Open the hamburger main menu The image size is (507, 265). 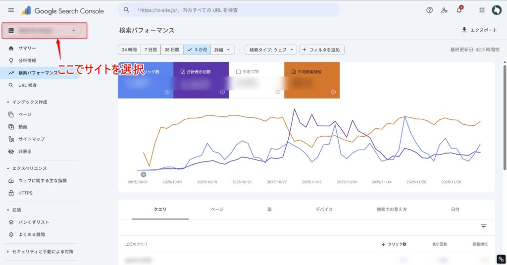tap(11, 10)
